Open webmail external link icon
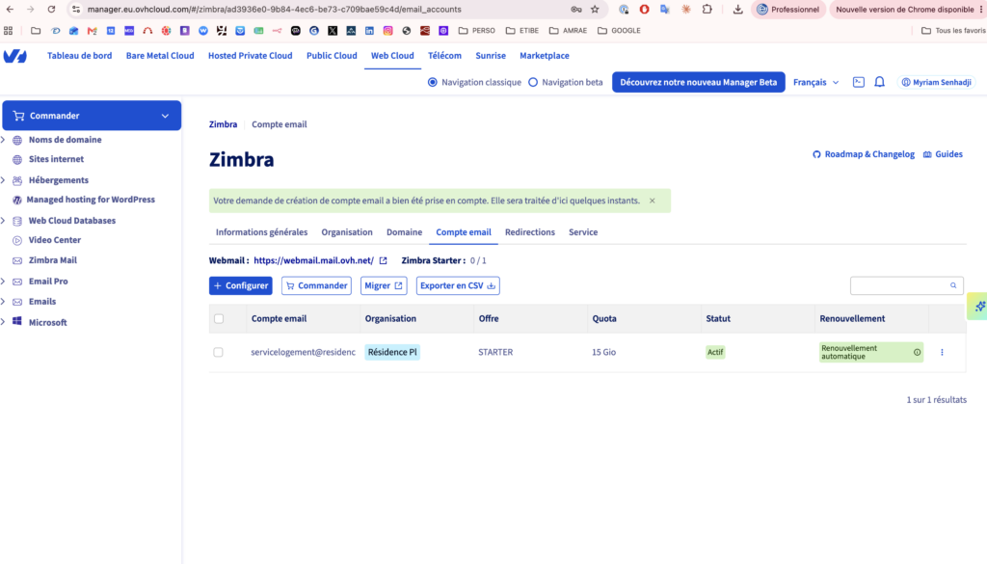987x564 pixels. click(x=383, y=260)
